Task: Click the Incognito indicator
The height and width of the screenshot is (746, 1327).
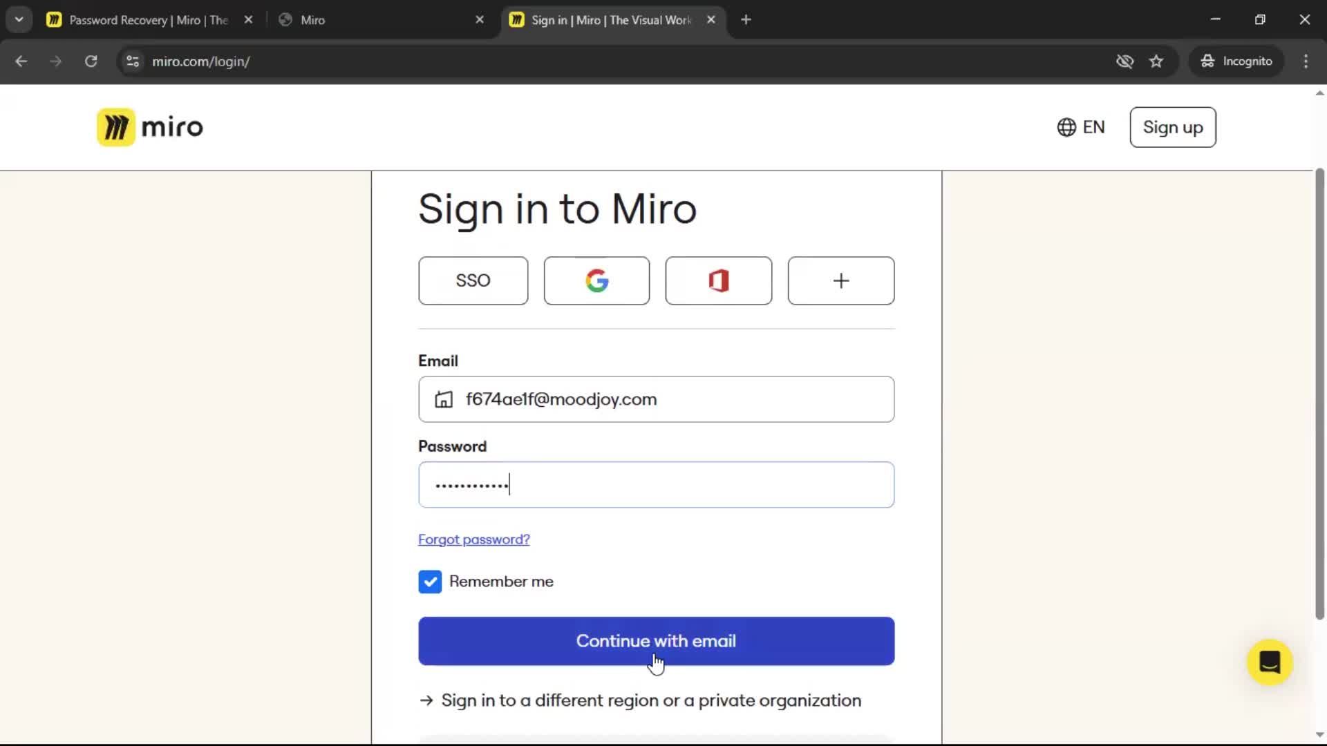Action: tap(1236, 61)
